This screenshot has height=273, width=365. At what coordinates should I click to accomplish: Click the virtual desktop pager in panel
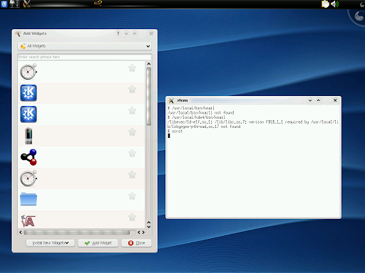click(x=14, y=4)
